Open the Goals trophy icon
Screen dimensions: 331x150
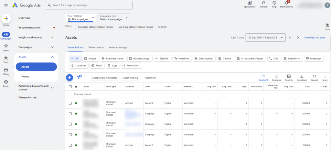pyautogui.click(x=6, y=46)
